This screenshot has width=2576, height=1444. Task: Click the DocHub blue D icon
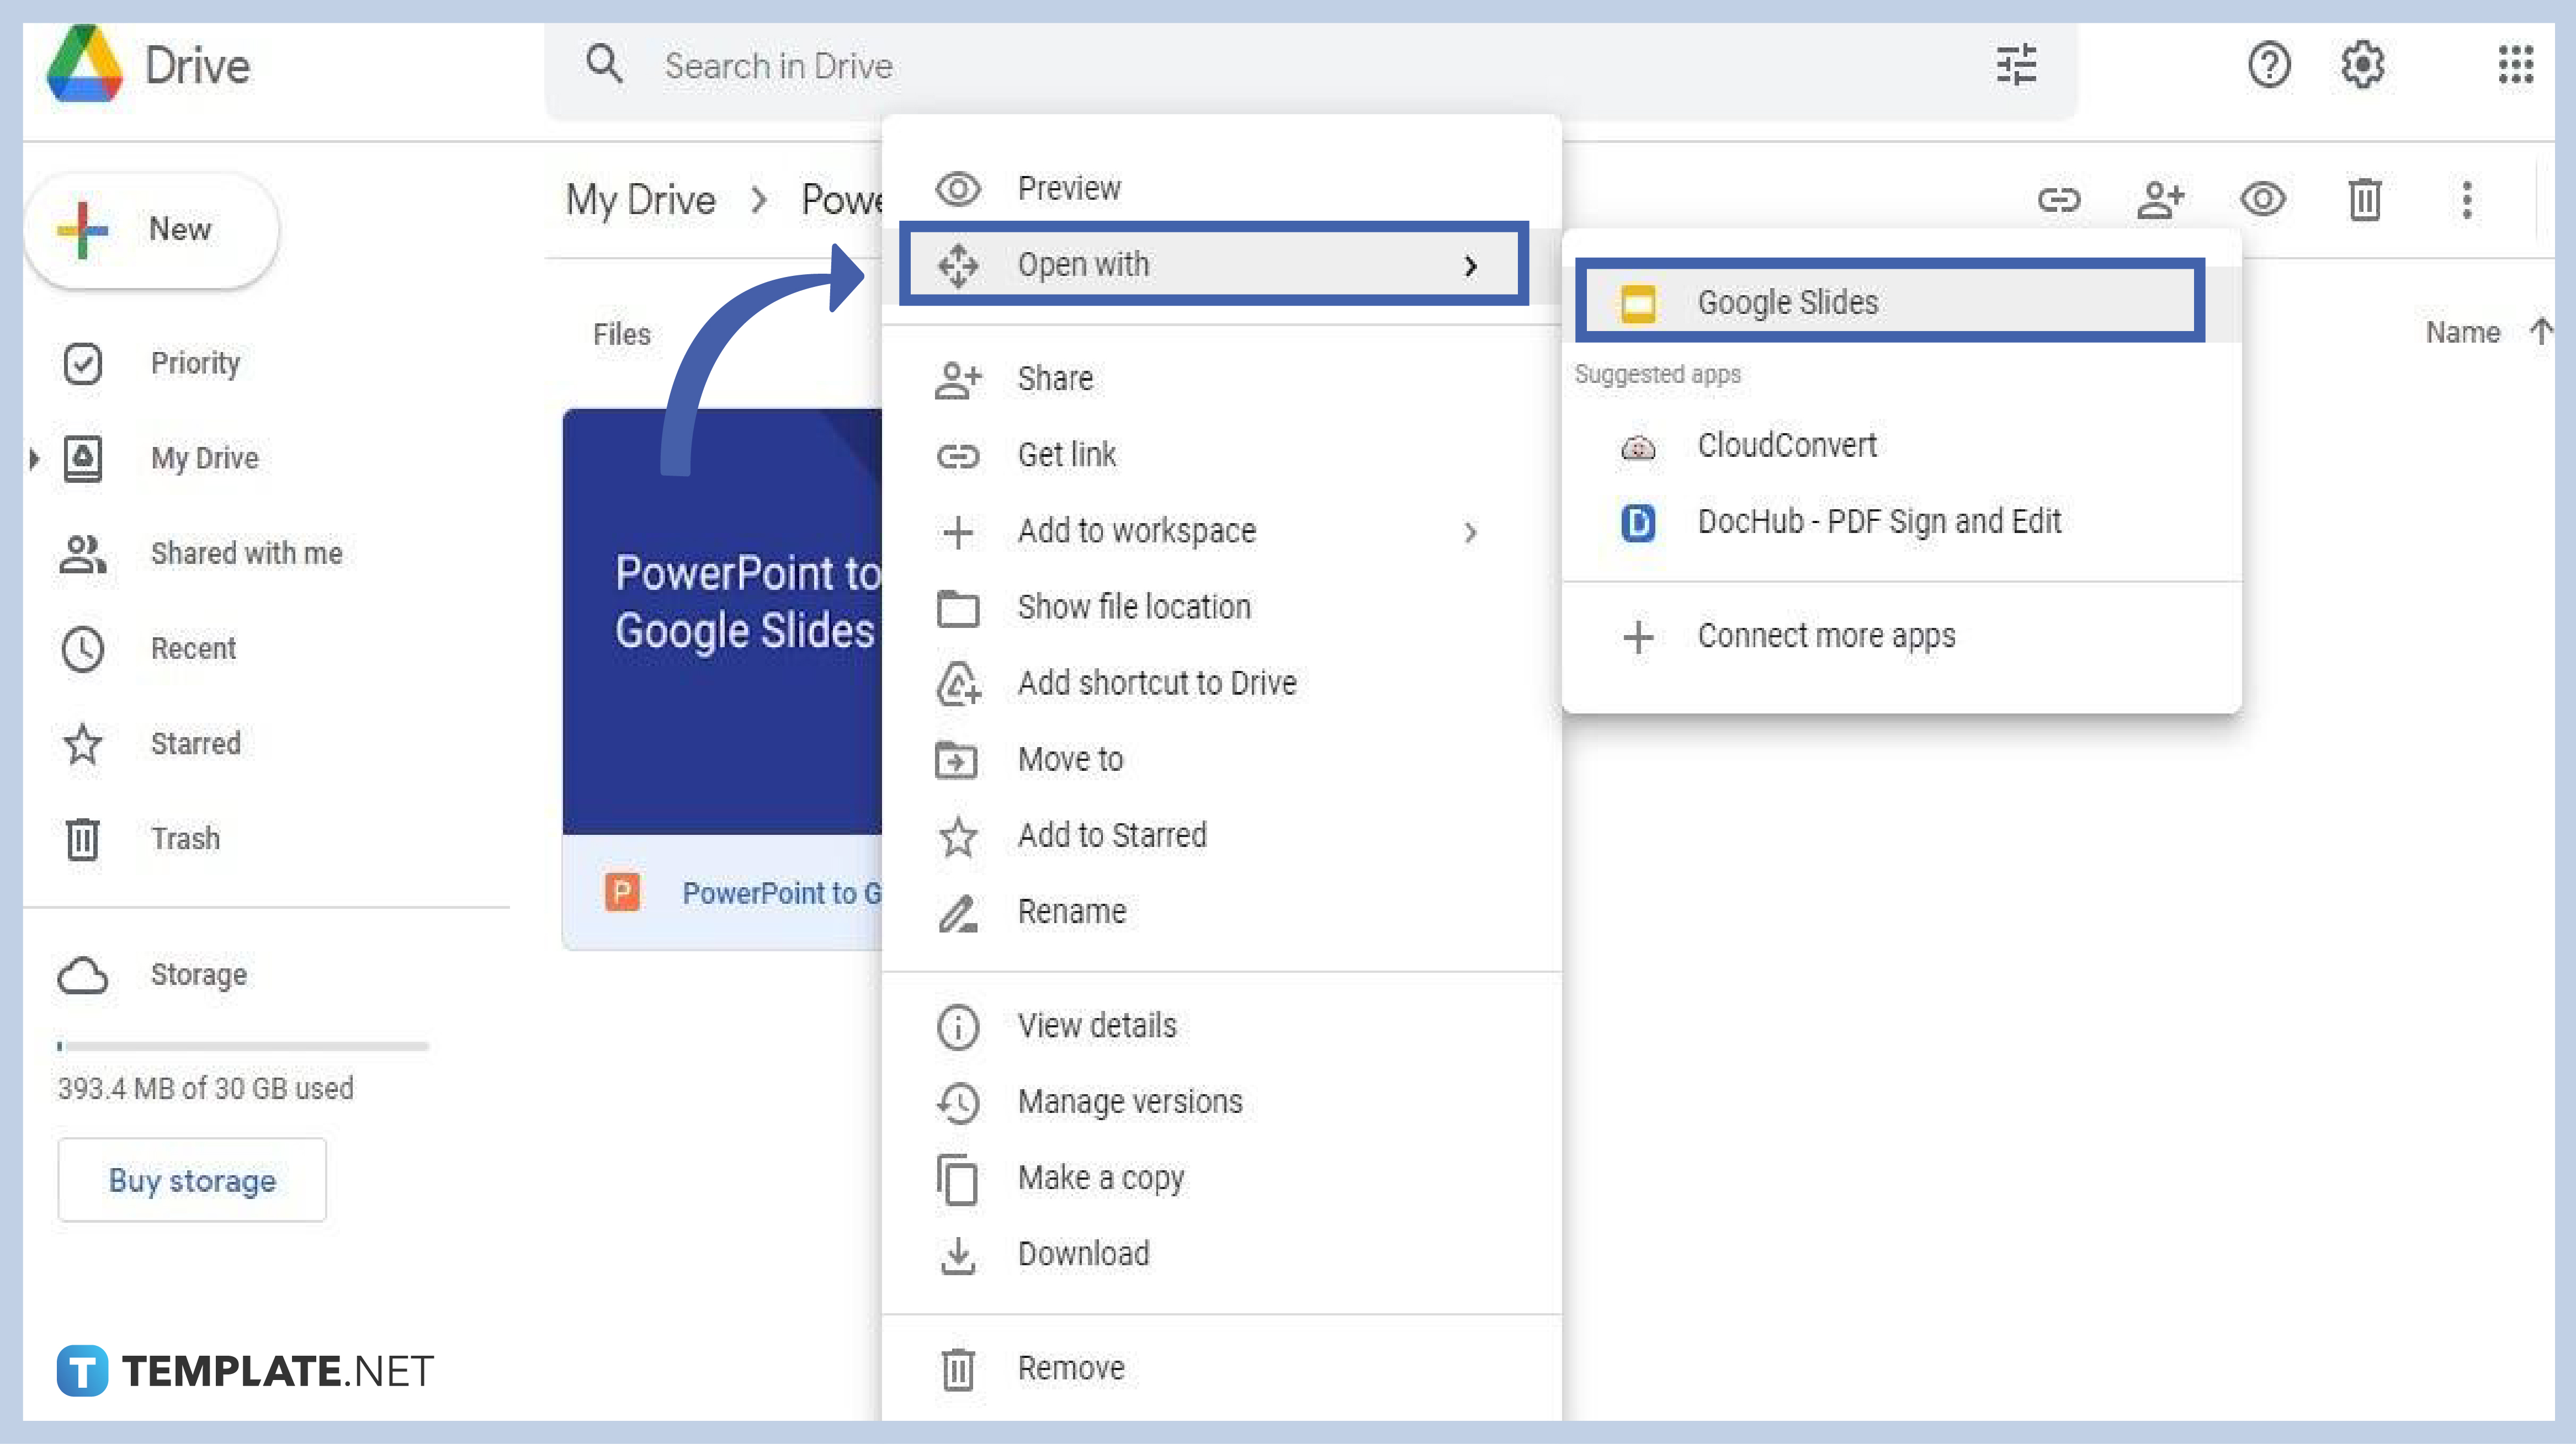(1637, 522)
